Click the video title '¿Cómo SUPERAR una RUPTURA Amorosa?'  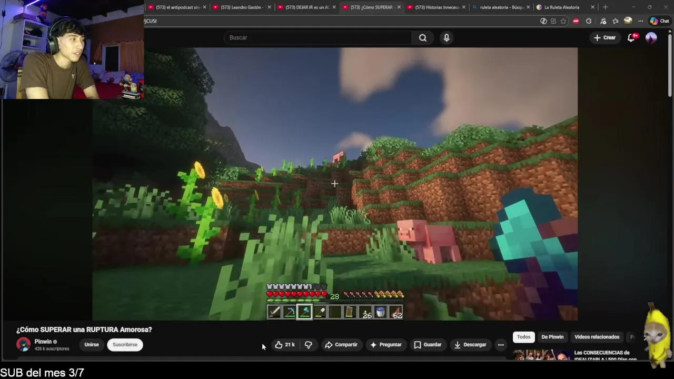tap(84, 330)
